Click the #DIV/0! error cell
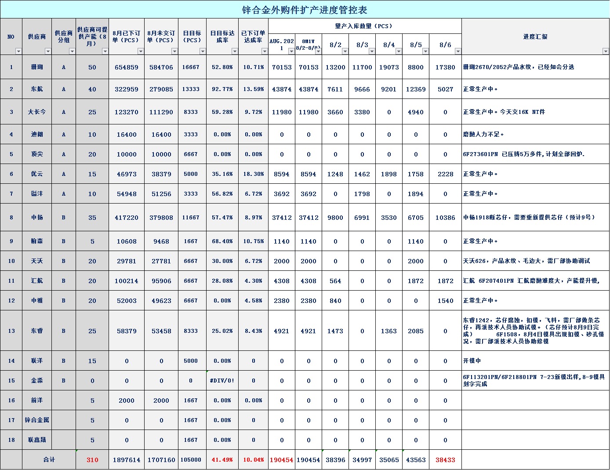This screenshot has height=470, width=610. point(222,381)
